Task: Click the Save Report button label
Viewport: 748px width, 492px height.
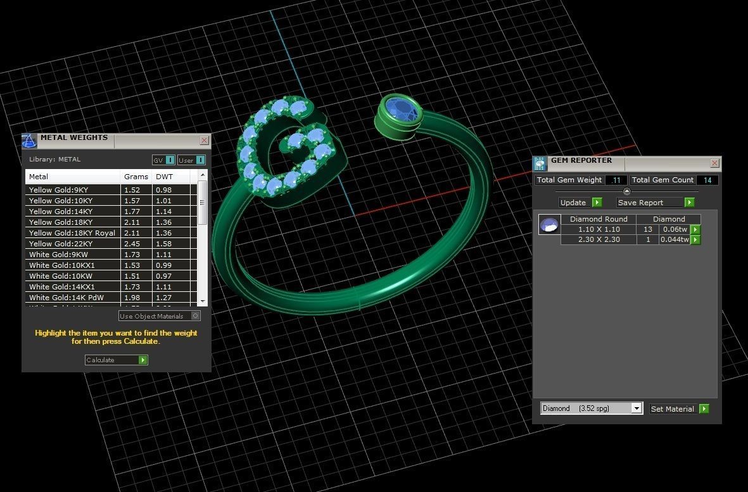Action: pos(640,203)
